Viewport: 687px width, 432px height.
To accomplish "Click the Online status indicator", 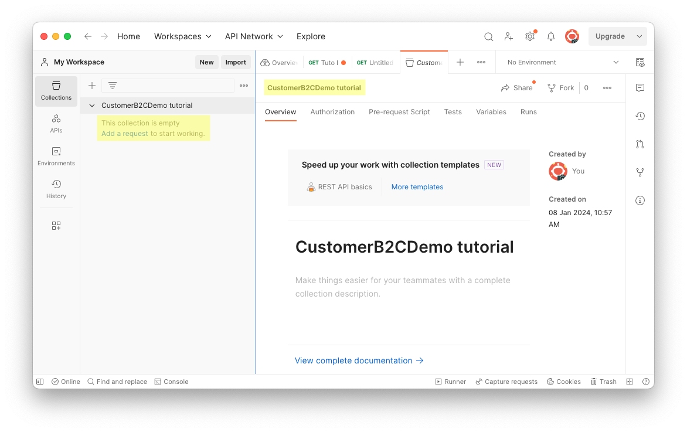I will click(66, 382).
